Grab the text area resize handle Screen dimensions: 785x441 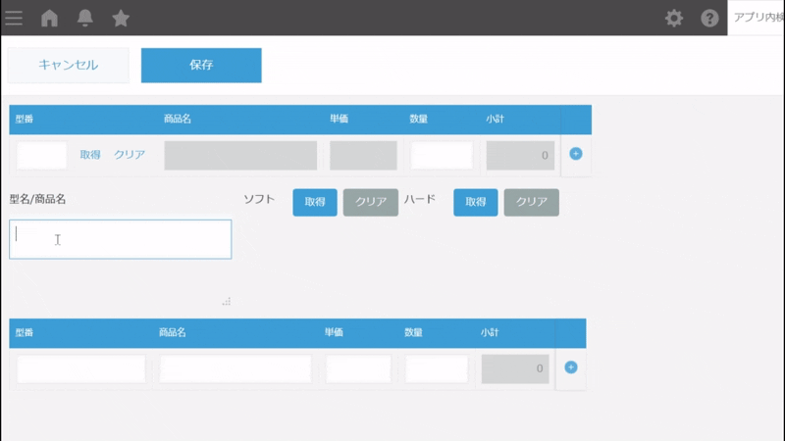(227, 301)
